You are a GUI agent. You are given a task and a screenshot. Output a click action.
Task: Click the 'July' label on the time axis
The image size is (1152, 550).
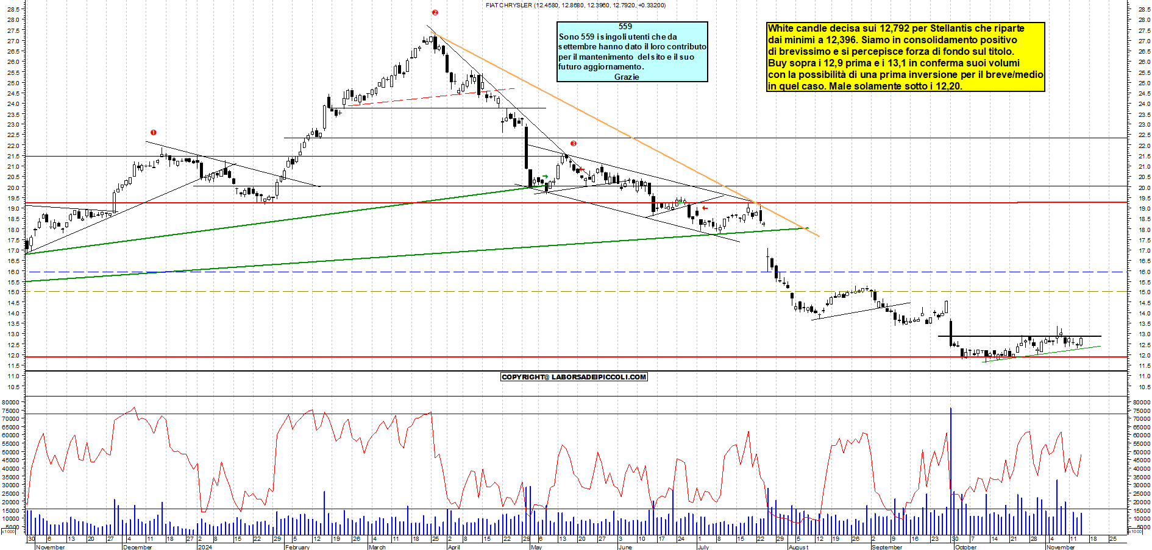click(x=703, y=547)
